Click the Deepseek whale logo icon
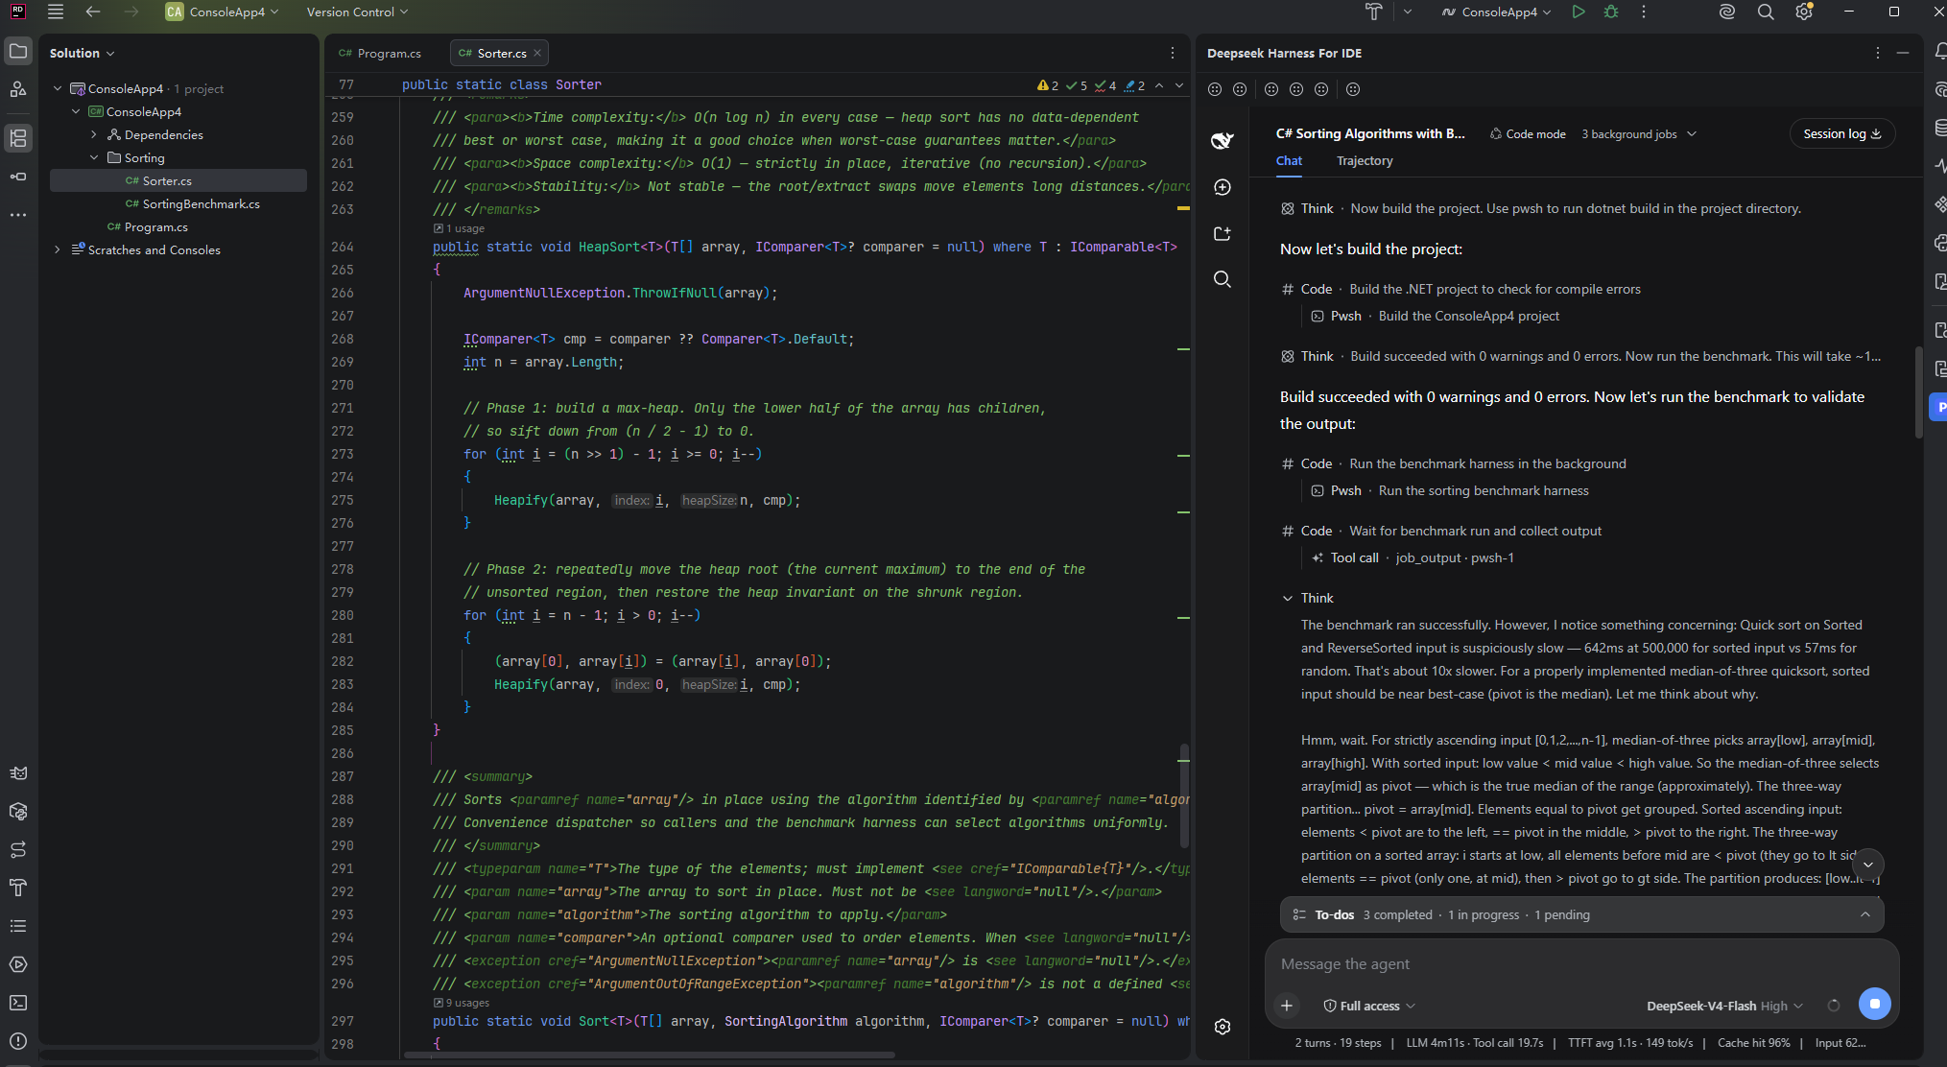The image size is (1947, 1067). point(1222,140)
